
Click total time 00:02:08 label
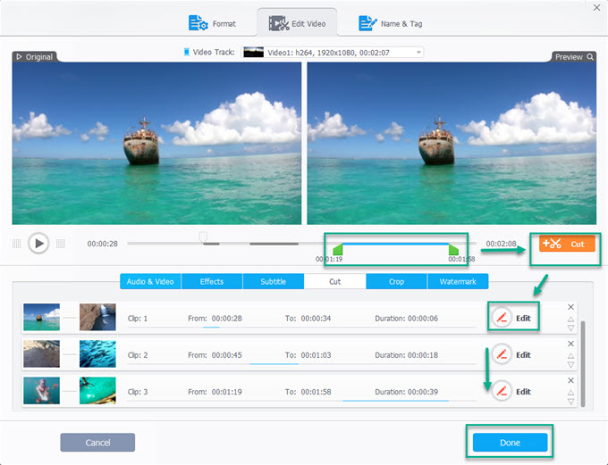(501, 244)
